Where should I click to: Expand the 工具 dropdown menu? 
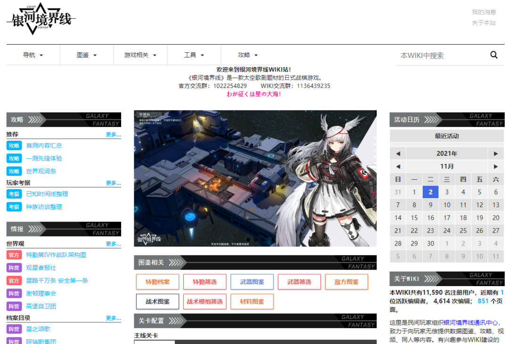click(194, 55)
